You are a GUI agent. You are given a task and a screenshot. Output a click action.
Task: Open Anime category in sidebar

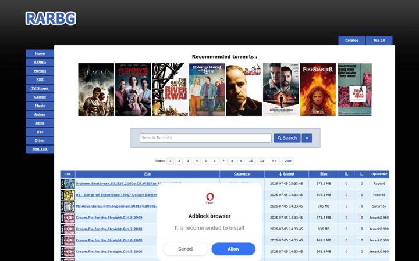click(40, 114)
